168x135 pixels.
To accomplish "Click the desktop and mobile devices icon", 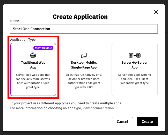I will (x=84, y=55).
